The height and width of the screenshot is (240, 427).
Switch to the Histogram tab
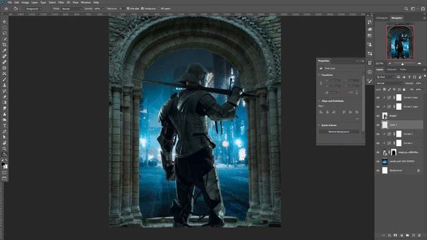click(x=382, y=18)
